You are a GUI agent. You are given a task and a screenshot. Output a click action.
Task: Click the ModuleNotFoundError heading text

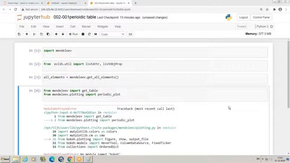point(60,109)
